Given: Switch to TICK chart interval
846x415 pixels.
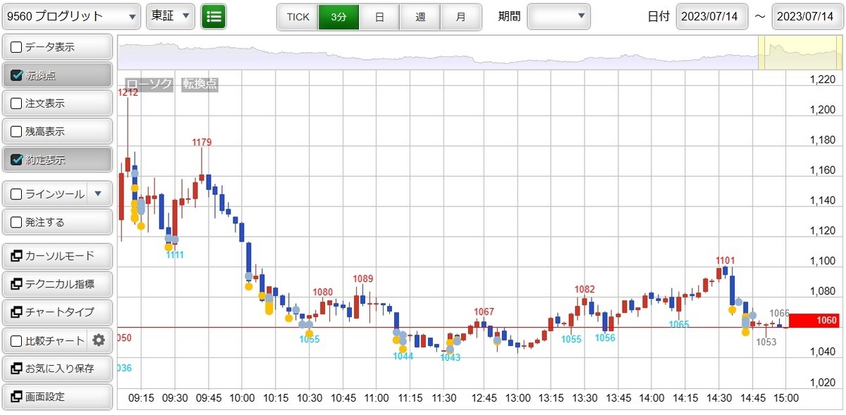Looking at the screenshot, I should tap(298, 17).
